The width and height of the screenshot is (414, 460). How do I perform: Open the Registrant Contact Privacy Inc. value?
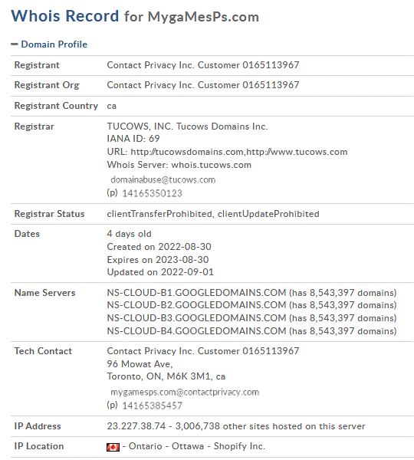coord(203,65)
